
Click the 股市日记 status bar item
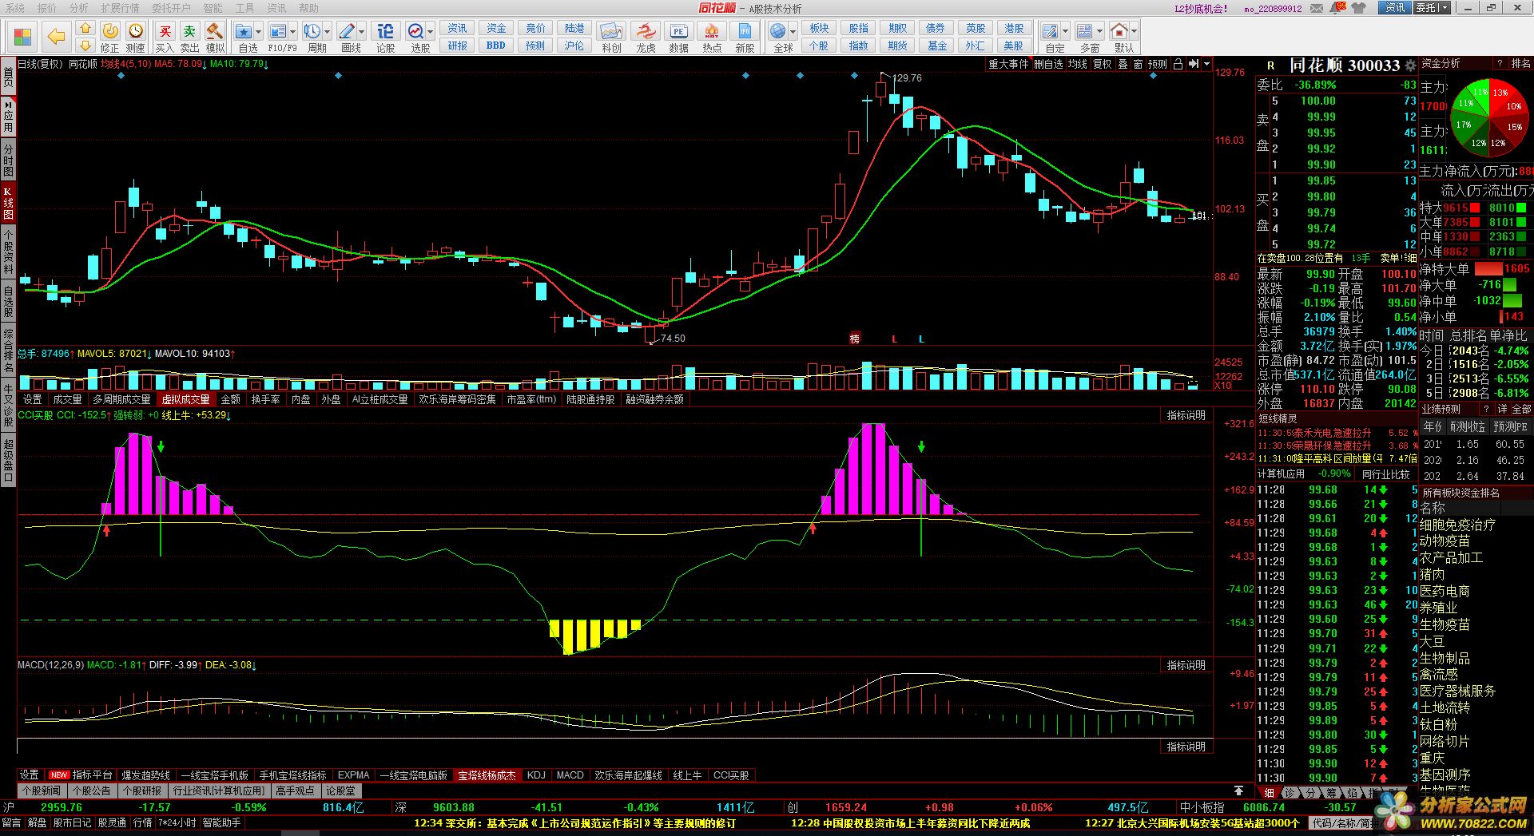[73, 822]
